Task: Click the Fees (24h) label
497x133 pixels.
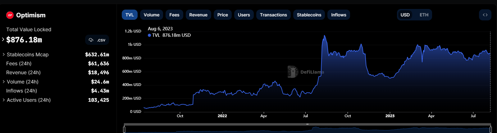Action: [x=19, y=63]
